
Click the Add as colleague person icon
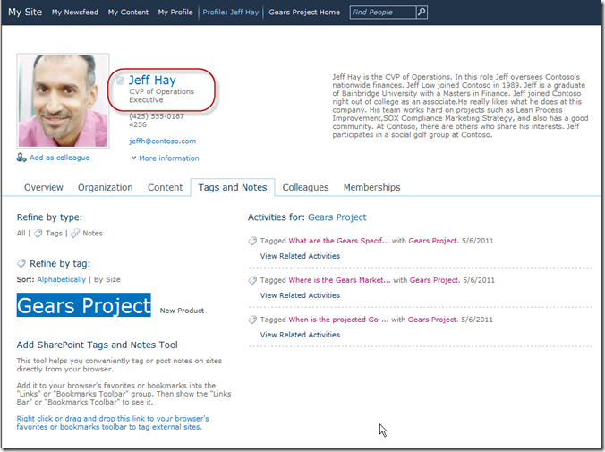click(x=21, y=158)
